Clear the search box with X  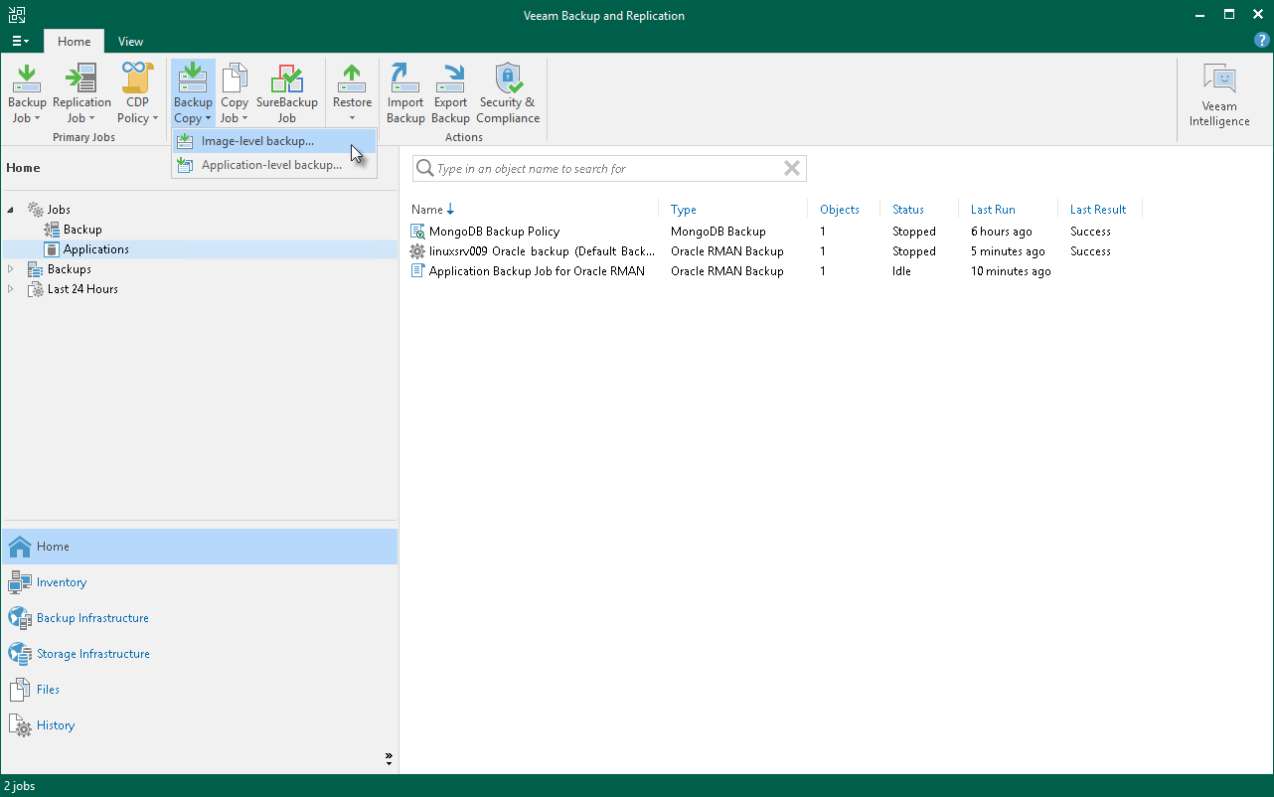792,168
